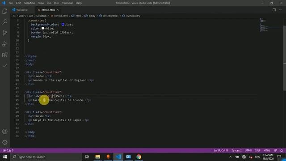Open the Selection menu
Screen dimensions: 286x161
[29, 3]
